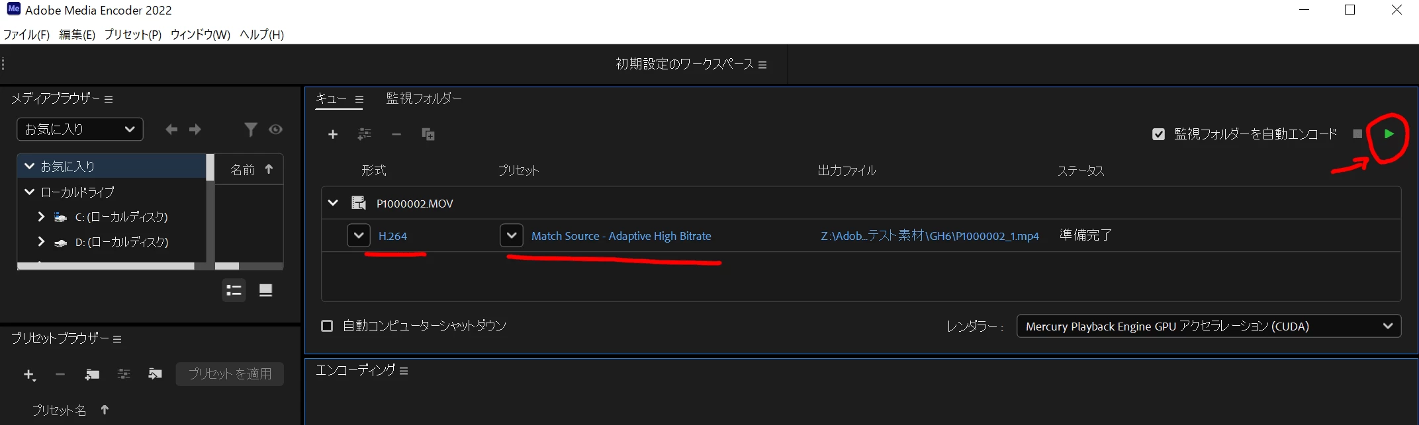
Task: Go back in the Media Browser
Action: pyautogui.click(x=171, y=130)
